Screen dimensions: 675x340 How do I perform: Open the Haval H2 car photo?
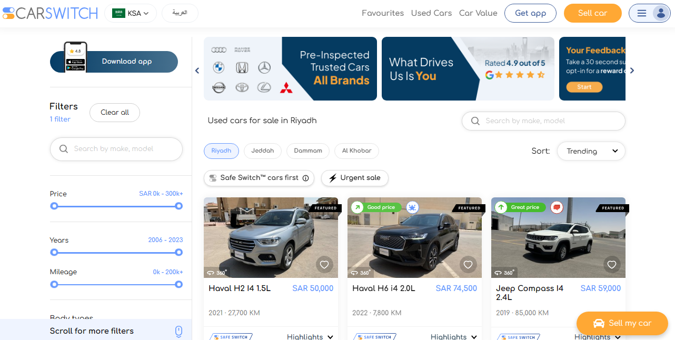click(271, 237)
